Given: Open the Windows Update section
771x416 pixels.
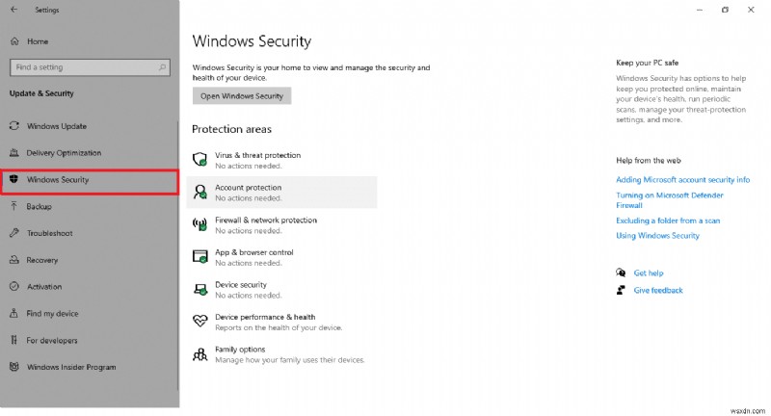Looking at the screenshot, I should point(57,126).
